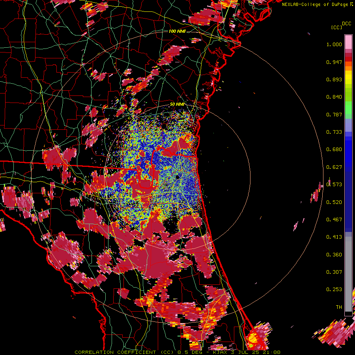This screenshot has height=355, width=355.
Task: Click the TH threshold label on legend
Action: (x=339, y=307)
